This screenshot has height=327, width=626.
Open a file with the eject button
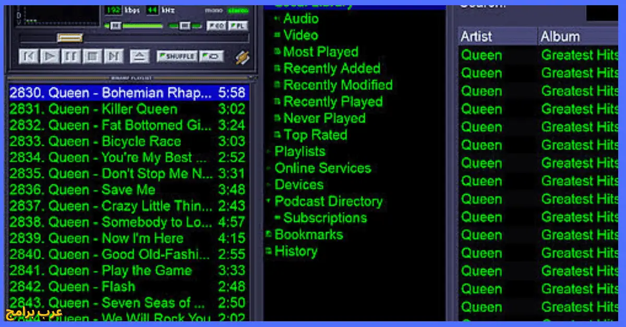point(140,56)
